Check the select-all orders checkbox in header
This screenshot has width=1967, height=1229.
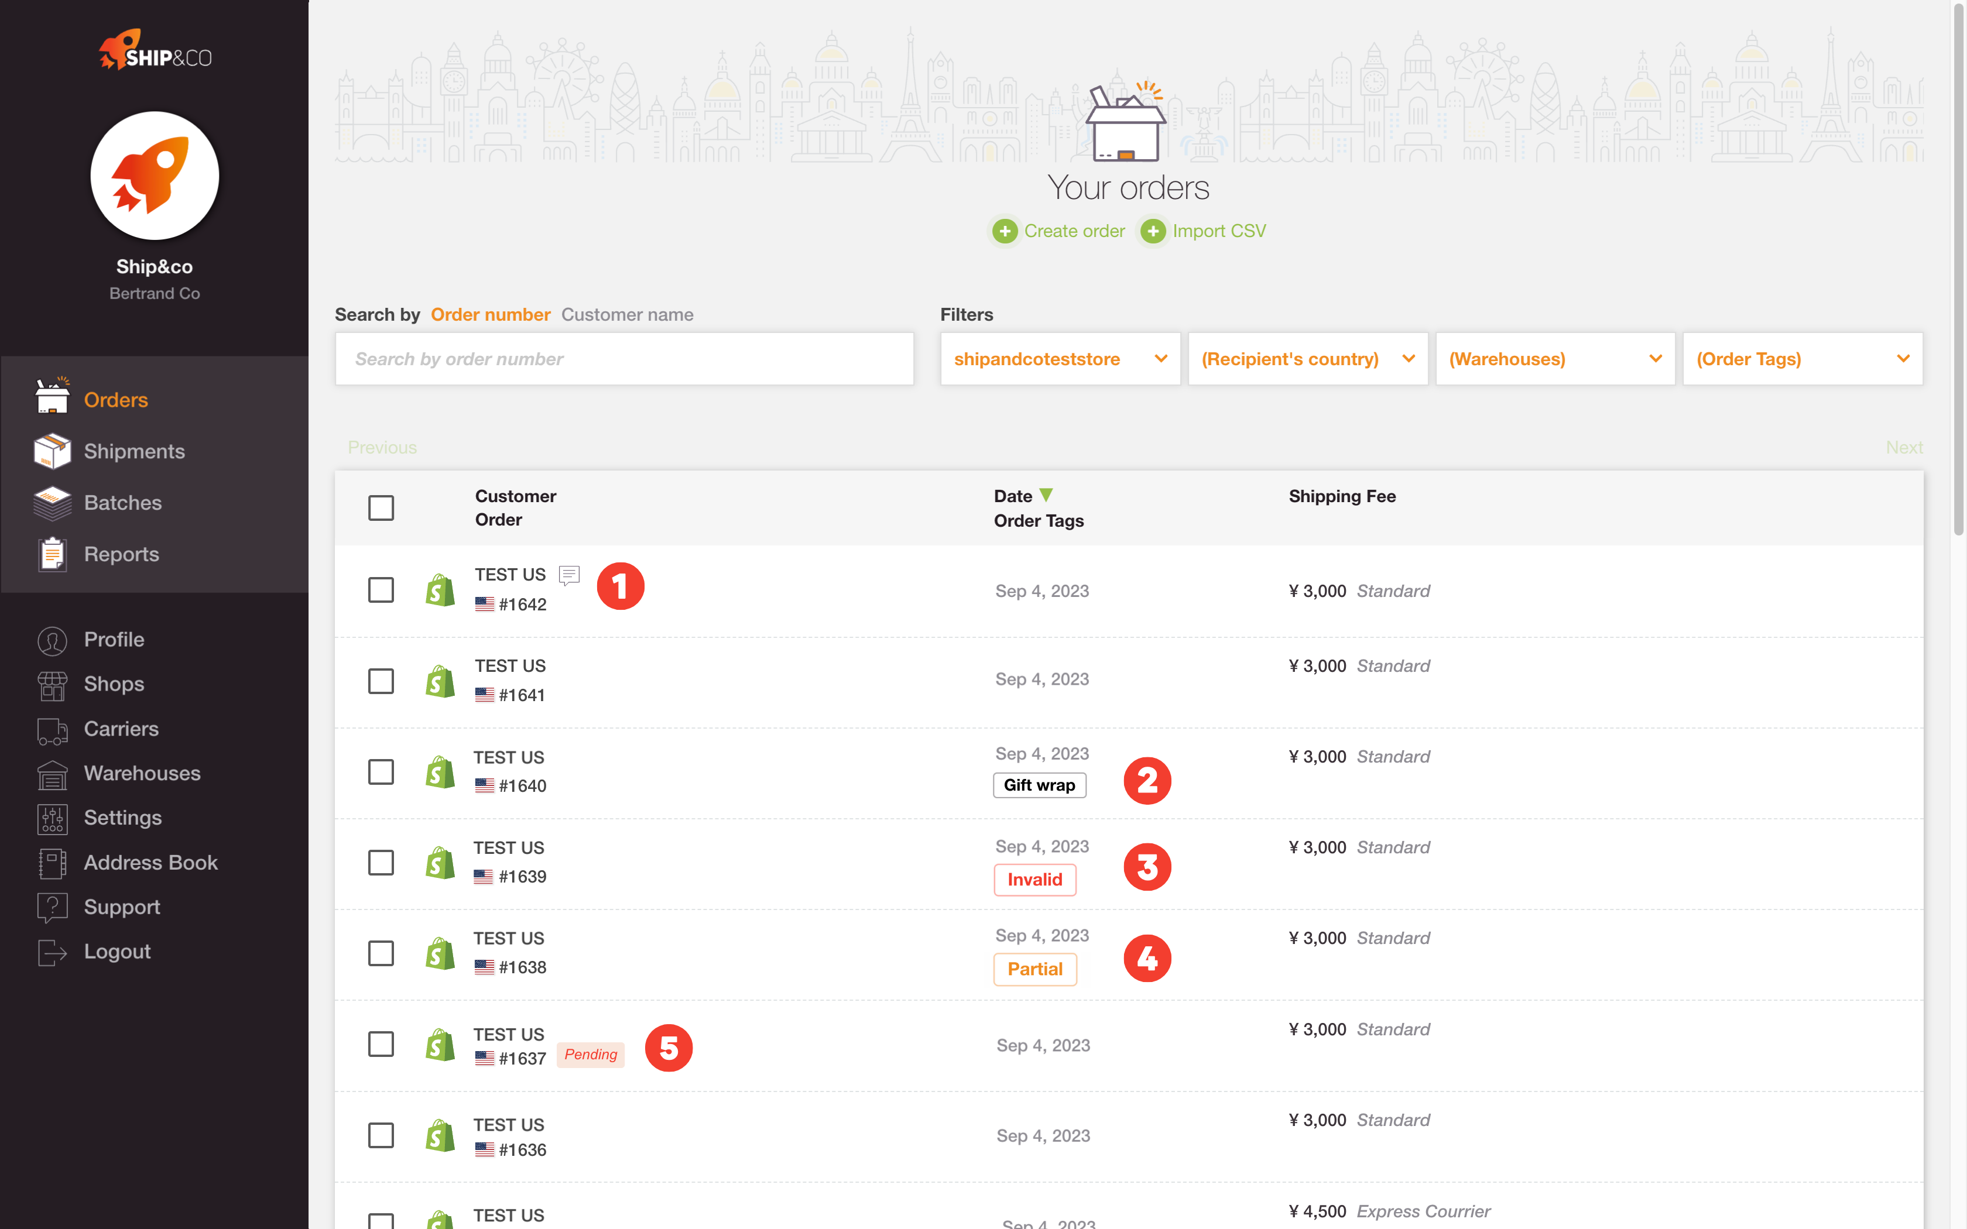[381, 508]
